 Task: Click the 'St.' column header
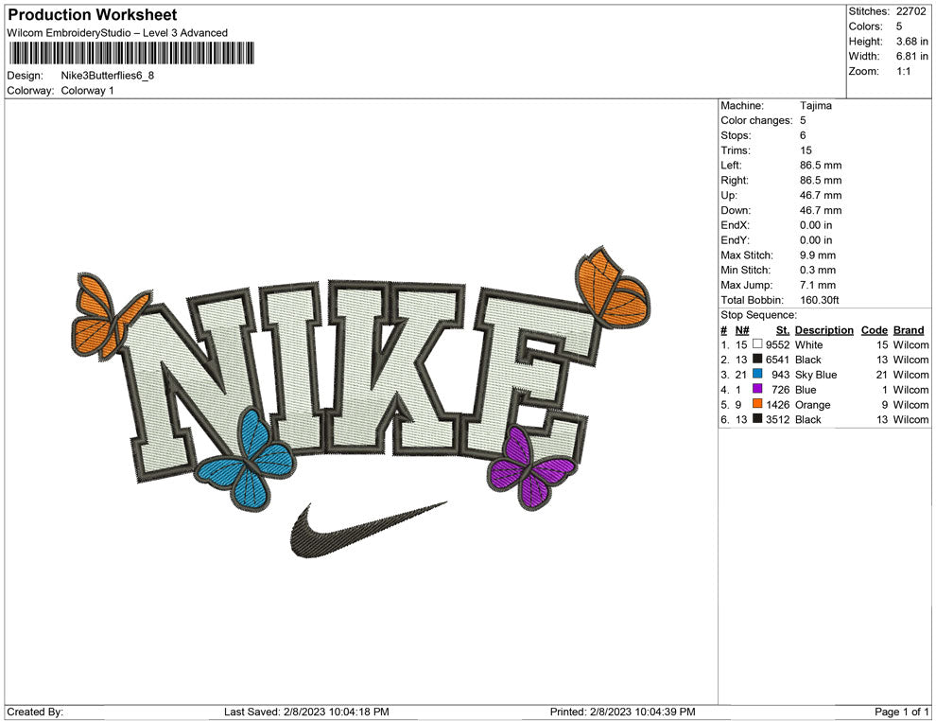click(x=783, y=329)
